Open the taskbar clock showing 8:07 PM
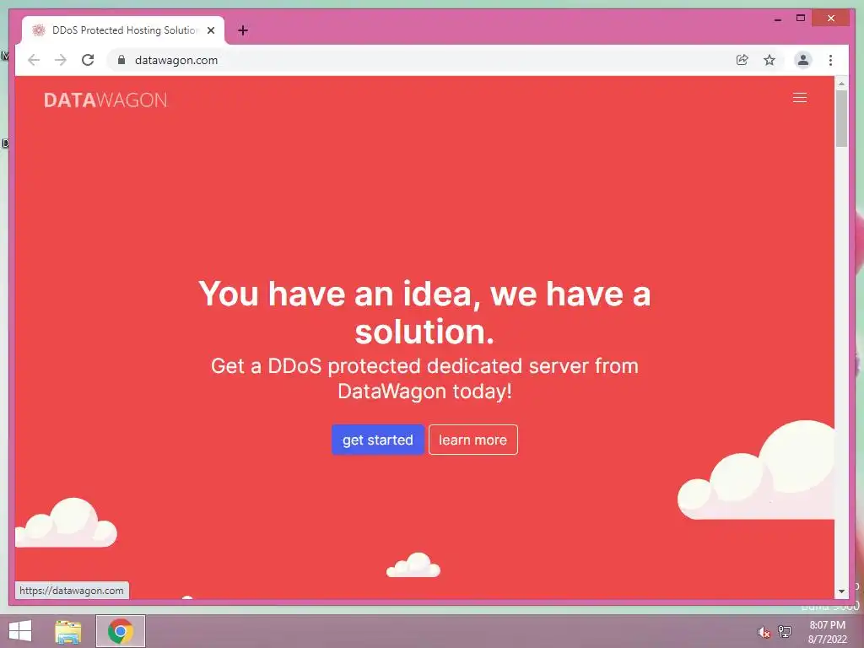The image size is (864, 648). [x=827, y=632]
